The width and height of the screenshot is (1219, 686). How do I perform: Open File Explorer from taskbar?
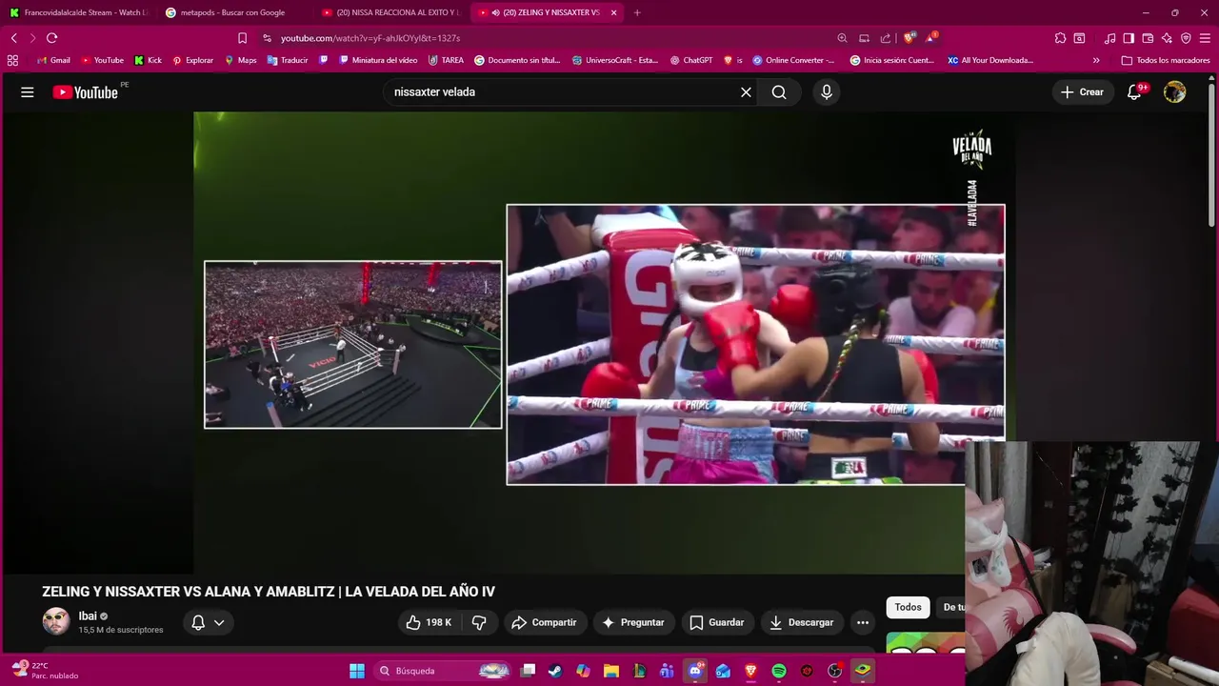click(611, 671)
